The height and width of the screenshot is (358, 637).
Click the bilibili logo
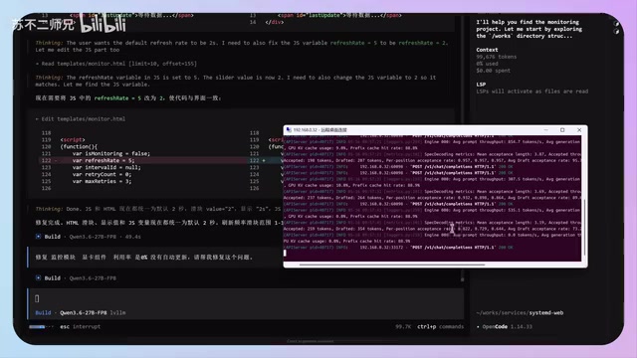point(103,23)
